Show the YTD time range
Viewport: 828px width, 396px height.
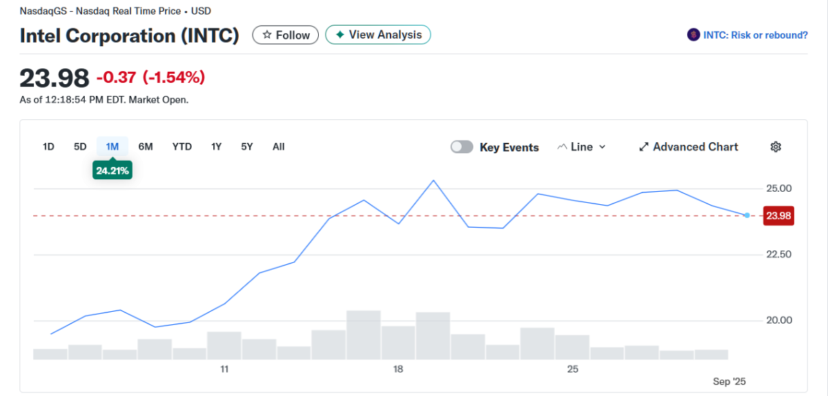point(182,146)
